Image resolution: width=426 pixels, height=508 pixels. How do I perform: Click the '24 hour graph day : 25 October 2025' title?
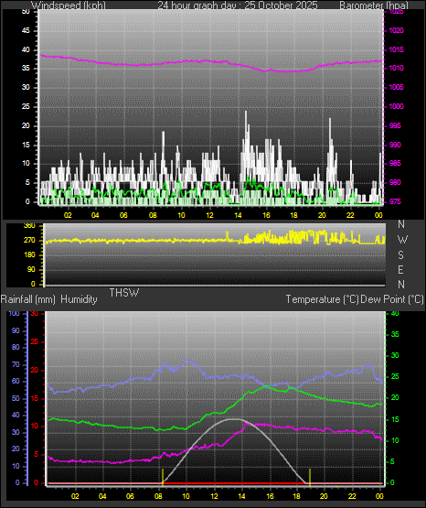click(238, 5)
